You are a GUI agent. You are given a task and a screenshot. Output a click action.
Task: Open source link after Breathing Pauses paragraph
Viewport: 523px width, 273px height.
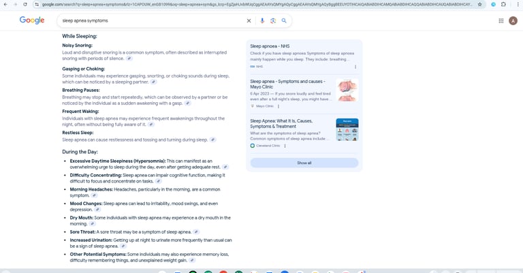[x=188, y=103]
